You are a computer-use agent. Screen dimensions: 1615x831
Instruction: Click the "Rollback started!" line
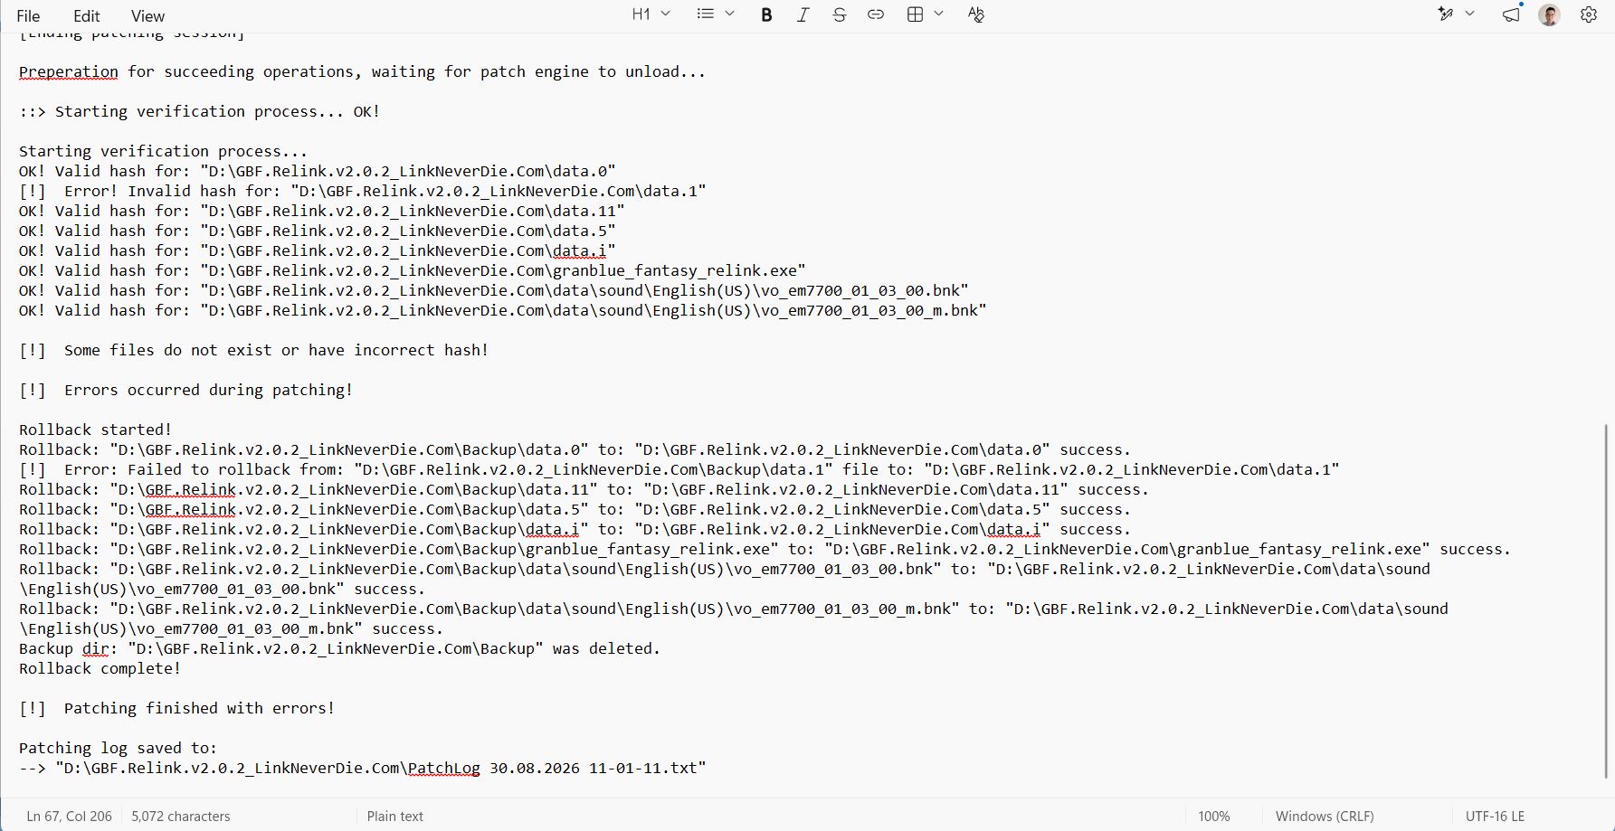click(96, 430)
